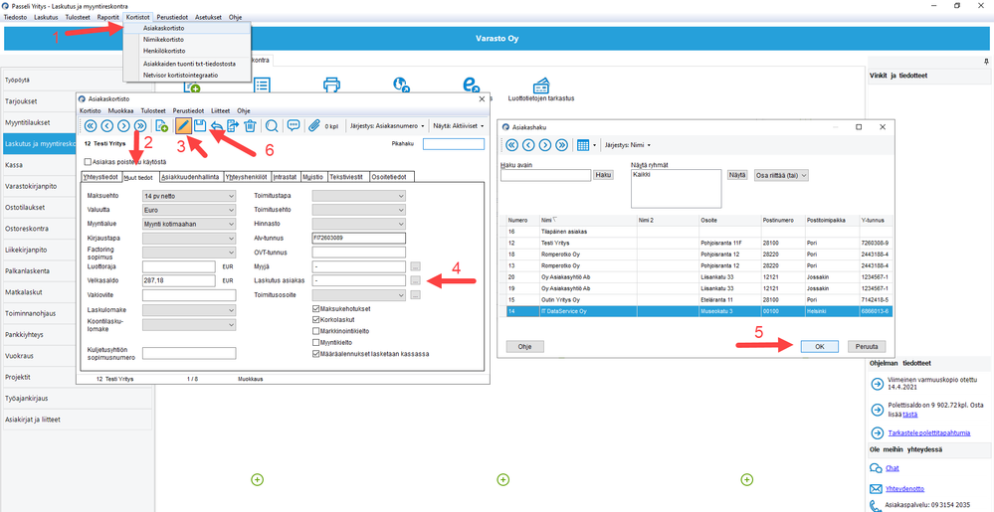
Task: Click OK in Asiakashaku window
Action: 819,347
